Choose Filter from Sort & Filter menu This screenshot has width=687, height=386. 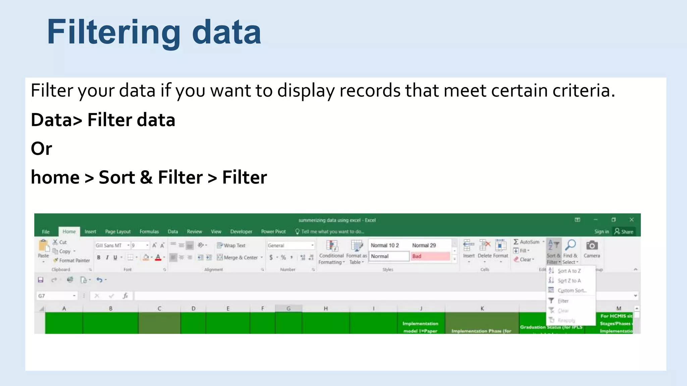point(563,301)
